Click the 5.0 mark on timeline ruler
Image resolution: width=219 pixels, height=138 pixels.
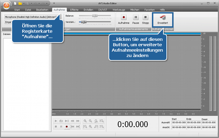click(126, 114)
